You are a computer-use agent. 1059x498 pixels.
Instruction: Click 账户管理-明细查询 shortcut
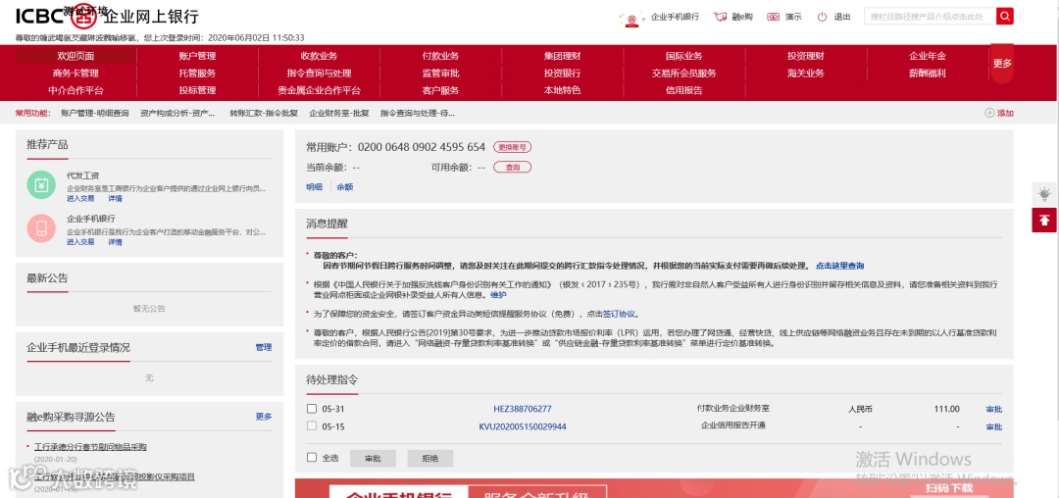[x=94, y=114]
